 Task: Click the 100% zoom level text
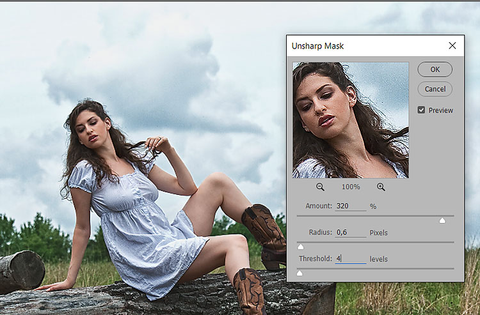[351, 187]
